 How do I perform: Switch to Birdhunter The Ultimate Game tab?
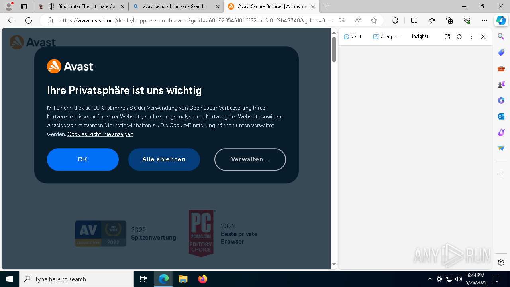[x=82, y=6]
